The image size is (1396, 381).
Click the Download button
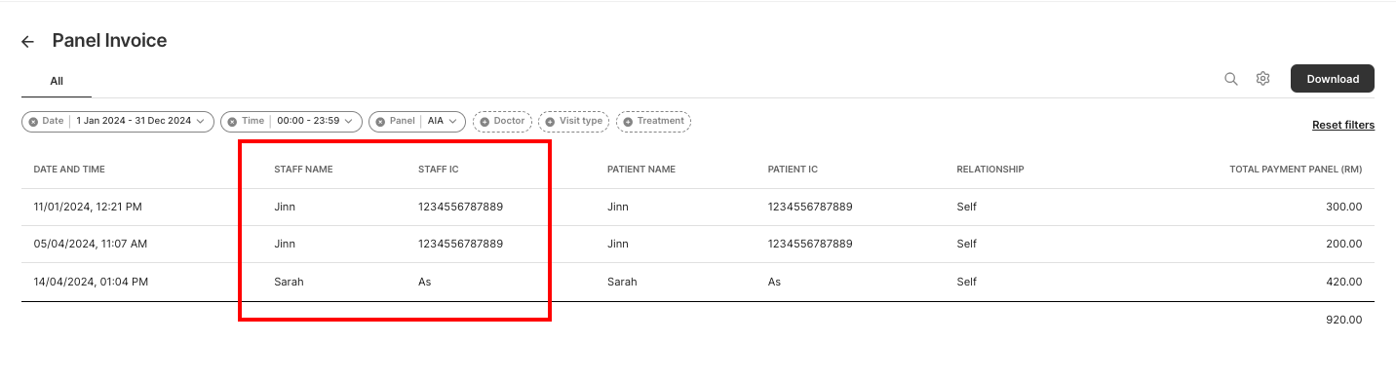[1333, 79]
